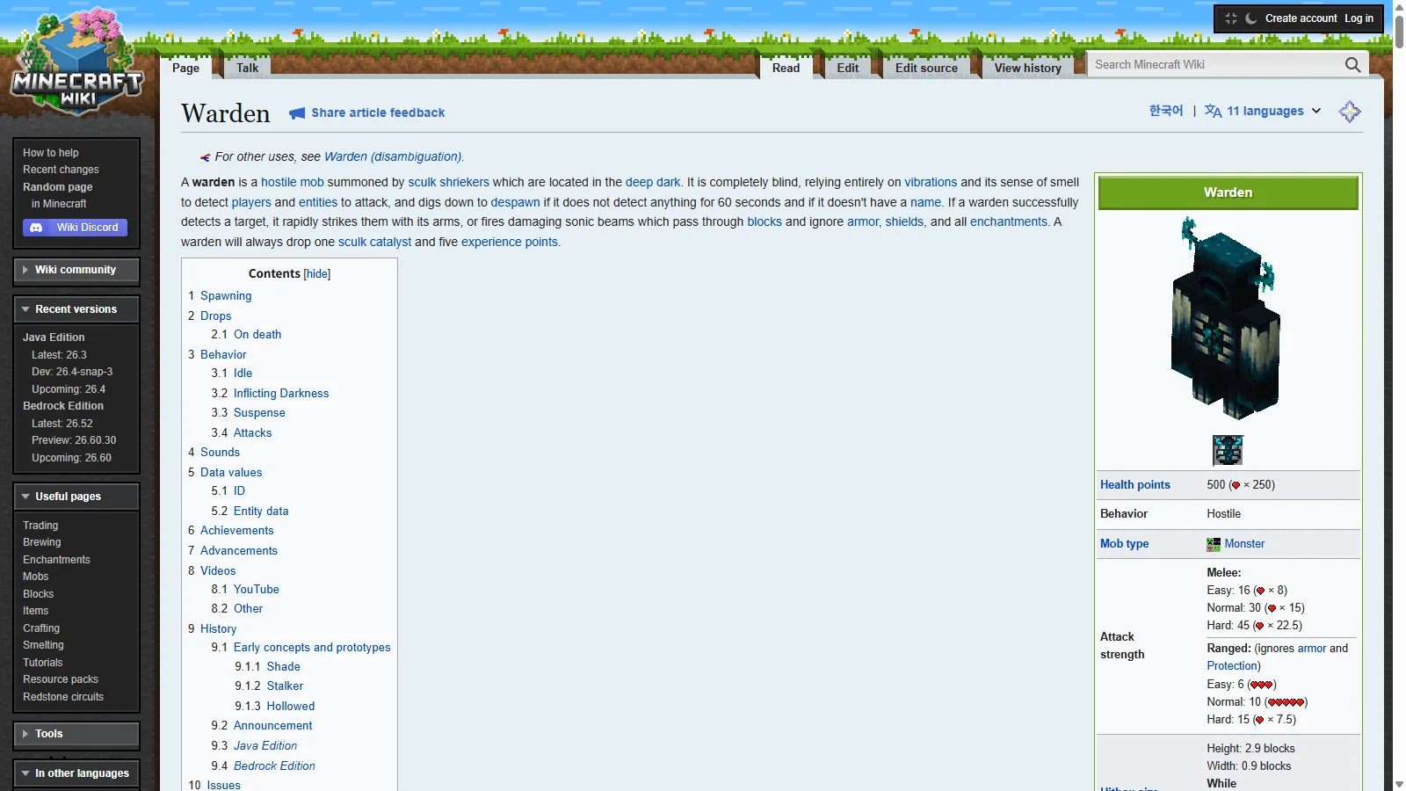Open the sculk shriekers link

coord(448,182)
